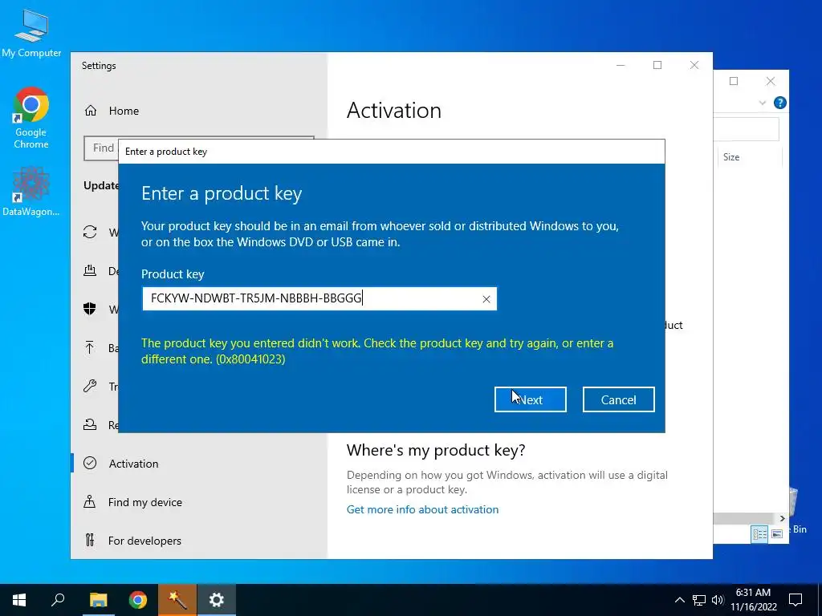
Task: Click the Recovery sidebar icon
Action: (90, 424)
